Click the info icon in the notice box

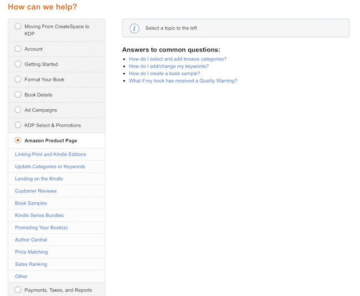pos(135,28)
